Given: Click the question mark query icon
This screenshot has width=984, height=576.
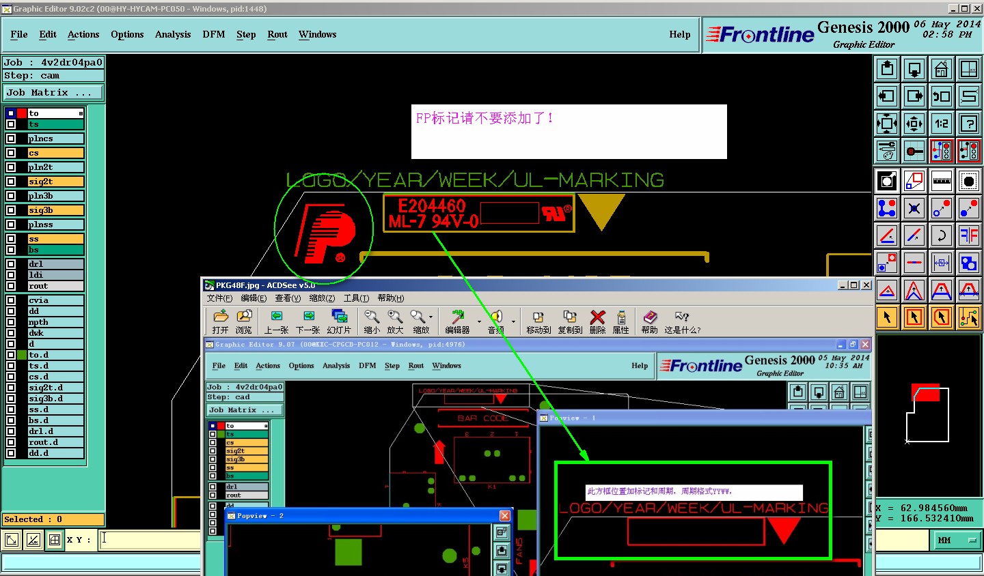Looking at the screenshot, I should [969, 124].
